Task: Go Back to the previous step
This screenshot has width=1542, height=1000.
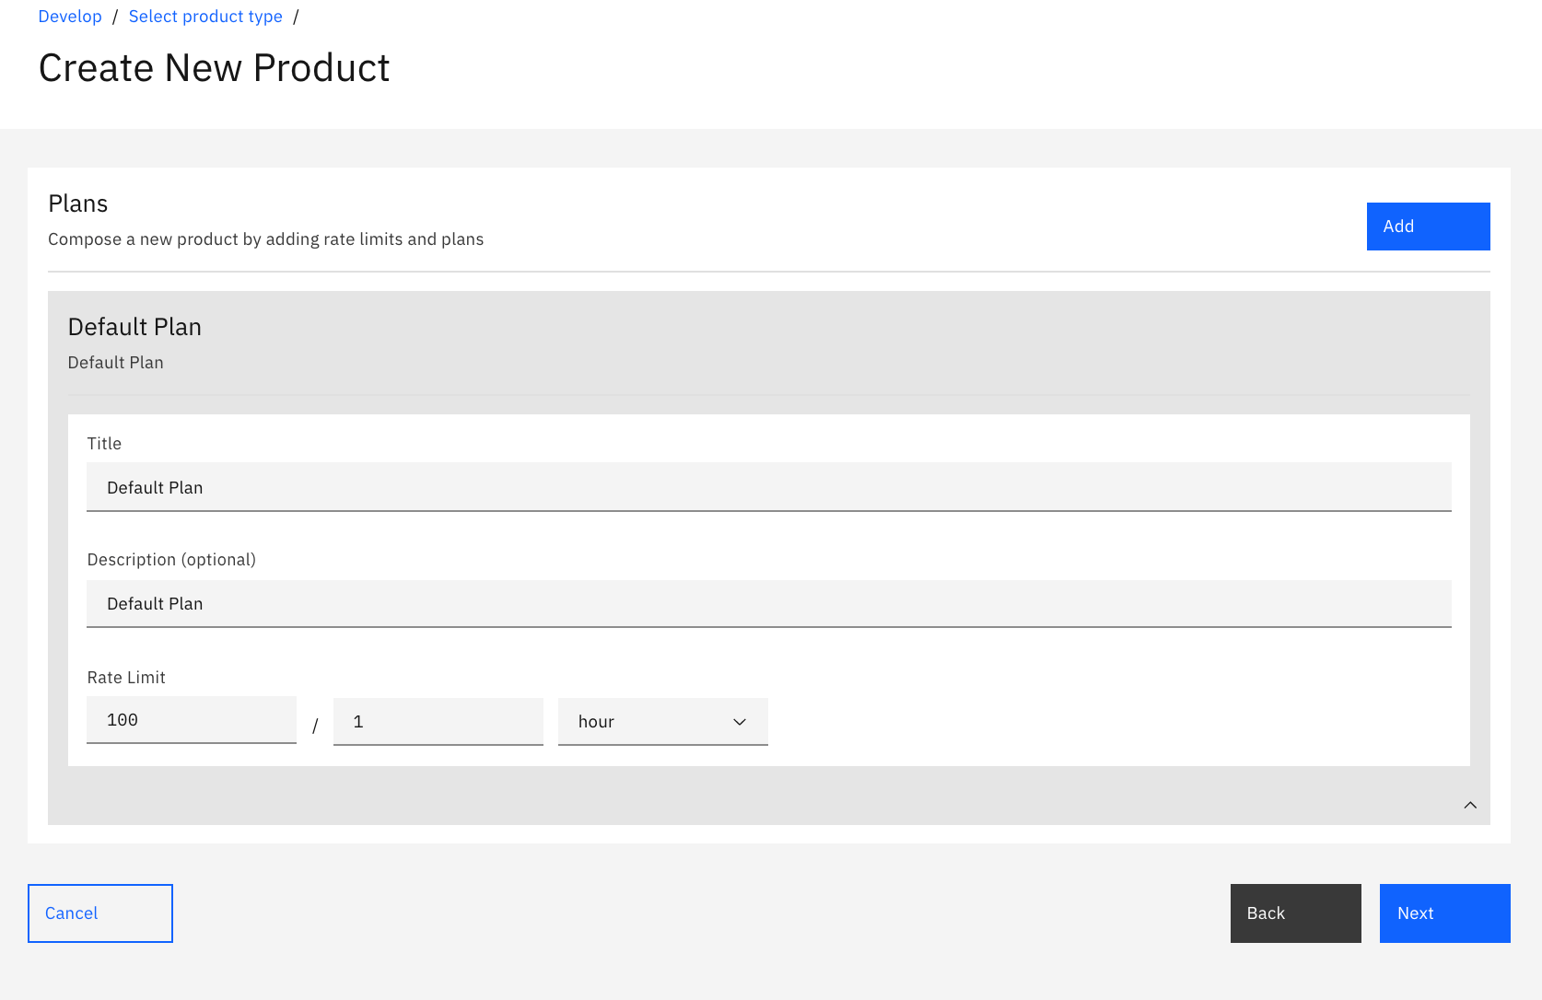Action: pos(1294,913)
